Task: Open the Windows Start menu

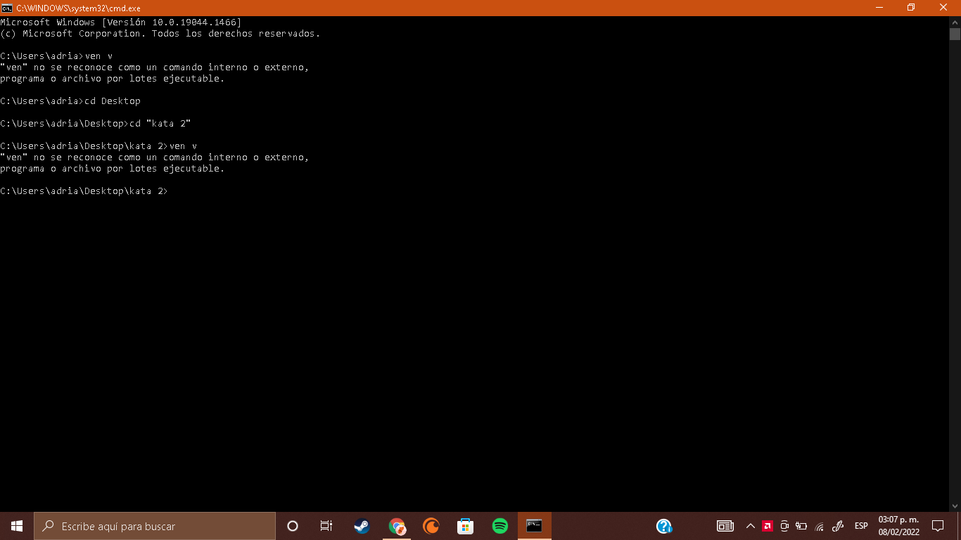Action: coord(17,526)
